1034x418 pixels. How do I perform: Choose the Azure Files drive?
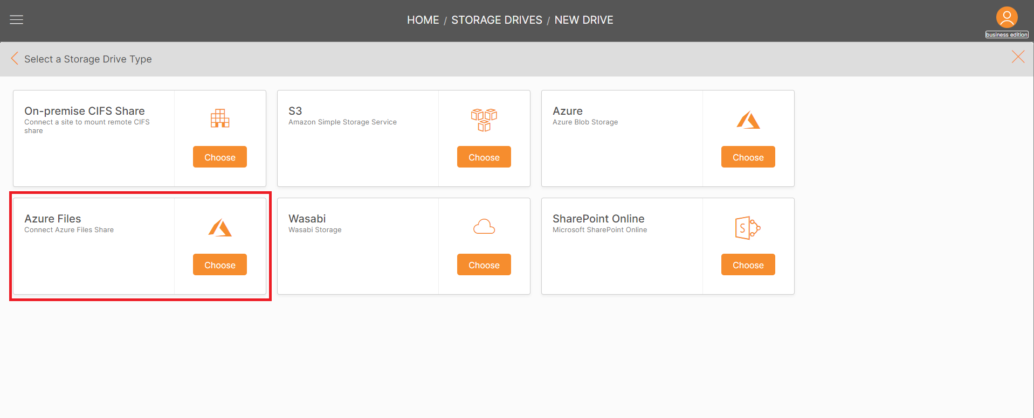point(220,264)
